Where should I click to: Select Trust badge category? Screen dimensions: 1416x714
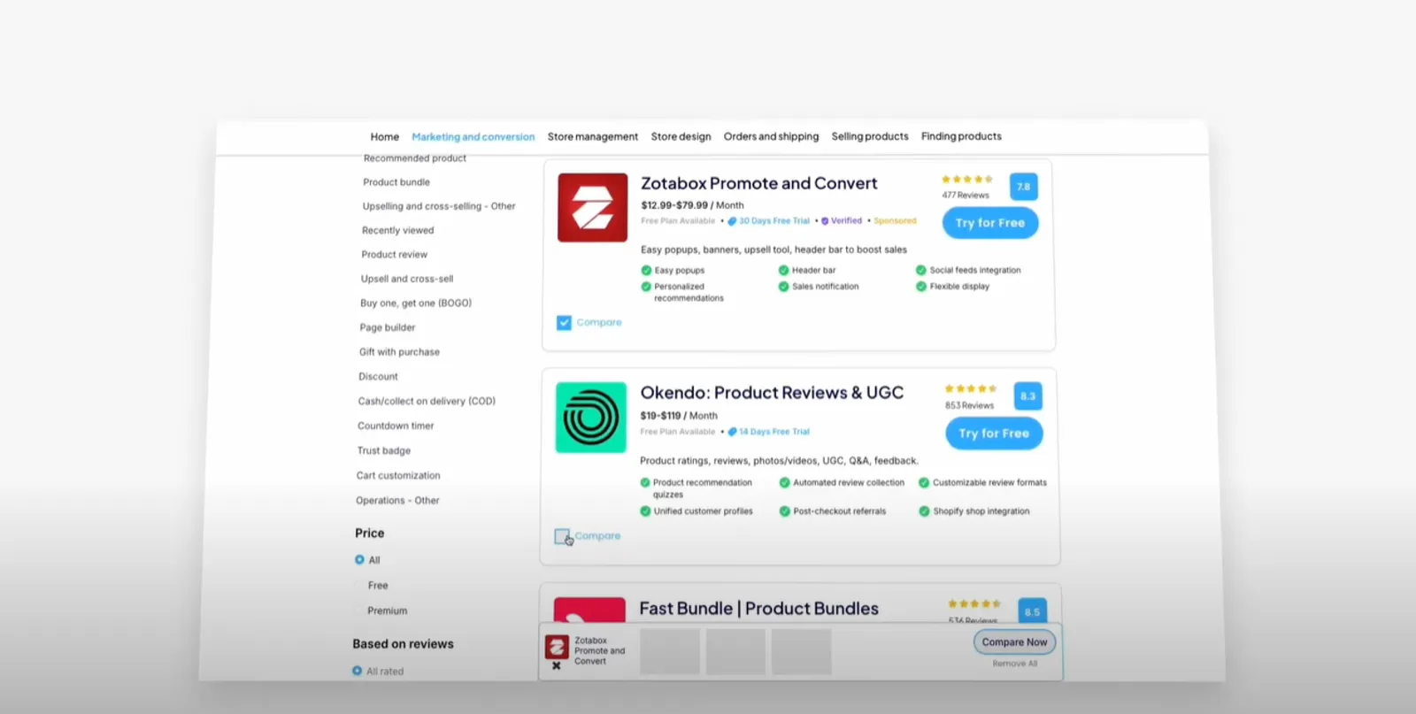pos(384,451)
